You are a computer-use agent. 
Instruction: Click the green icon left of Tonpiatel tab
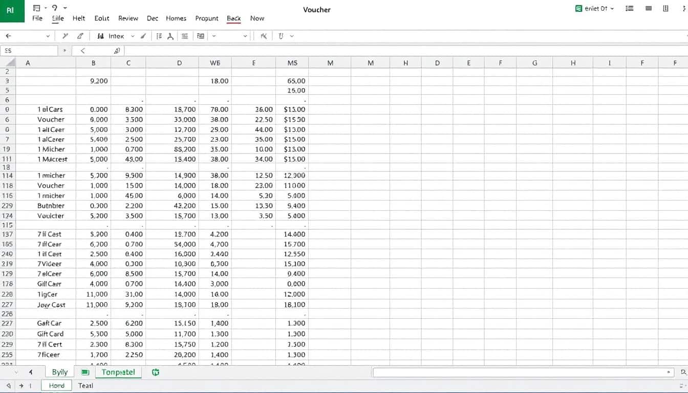click(85, 372)
